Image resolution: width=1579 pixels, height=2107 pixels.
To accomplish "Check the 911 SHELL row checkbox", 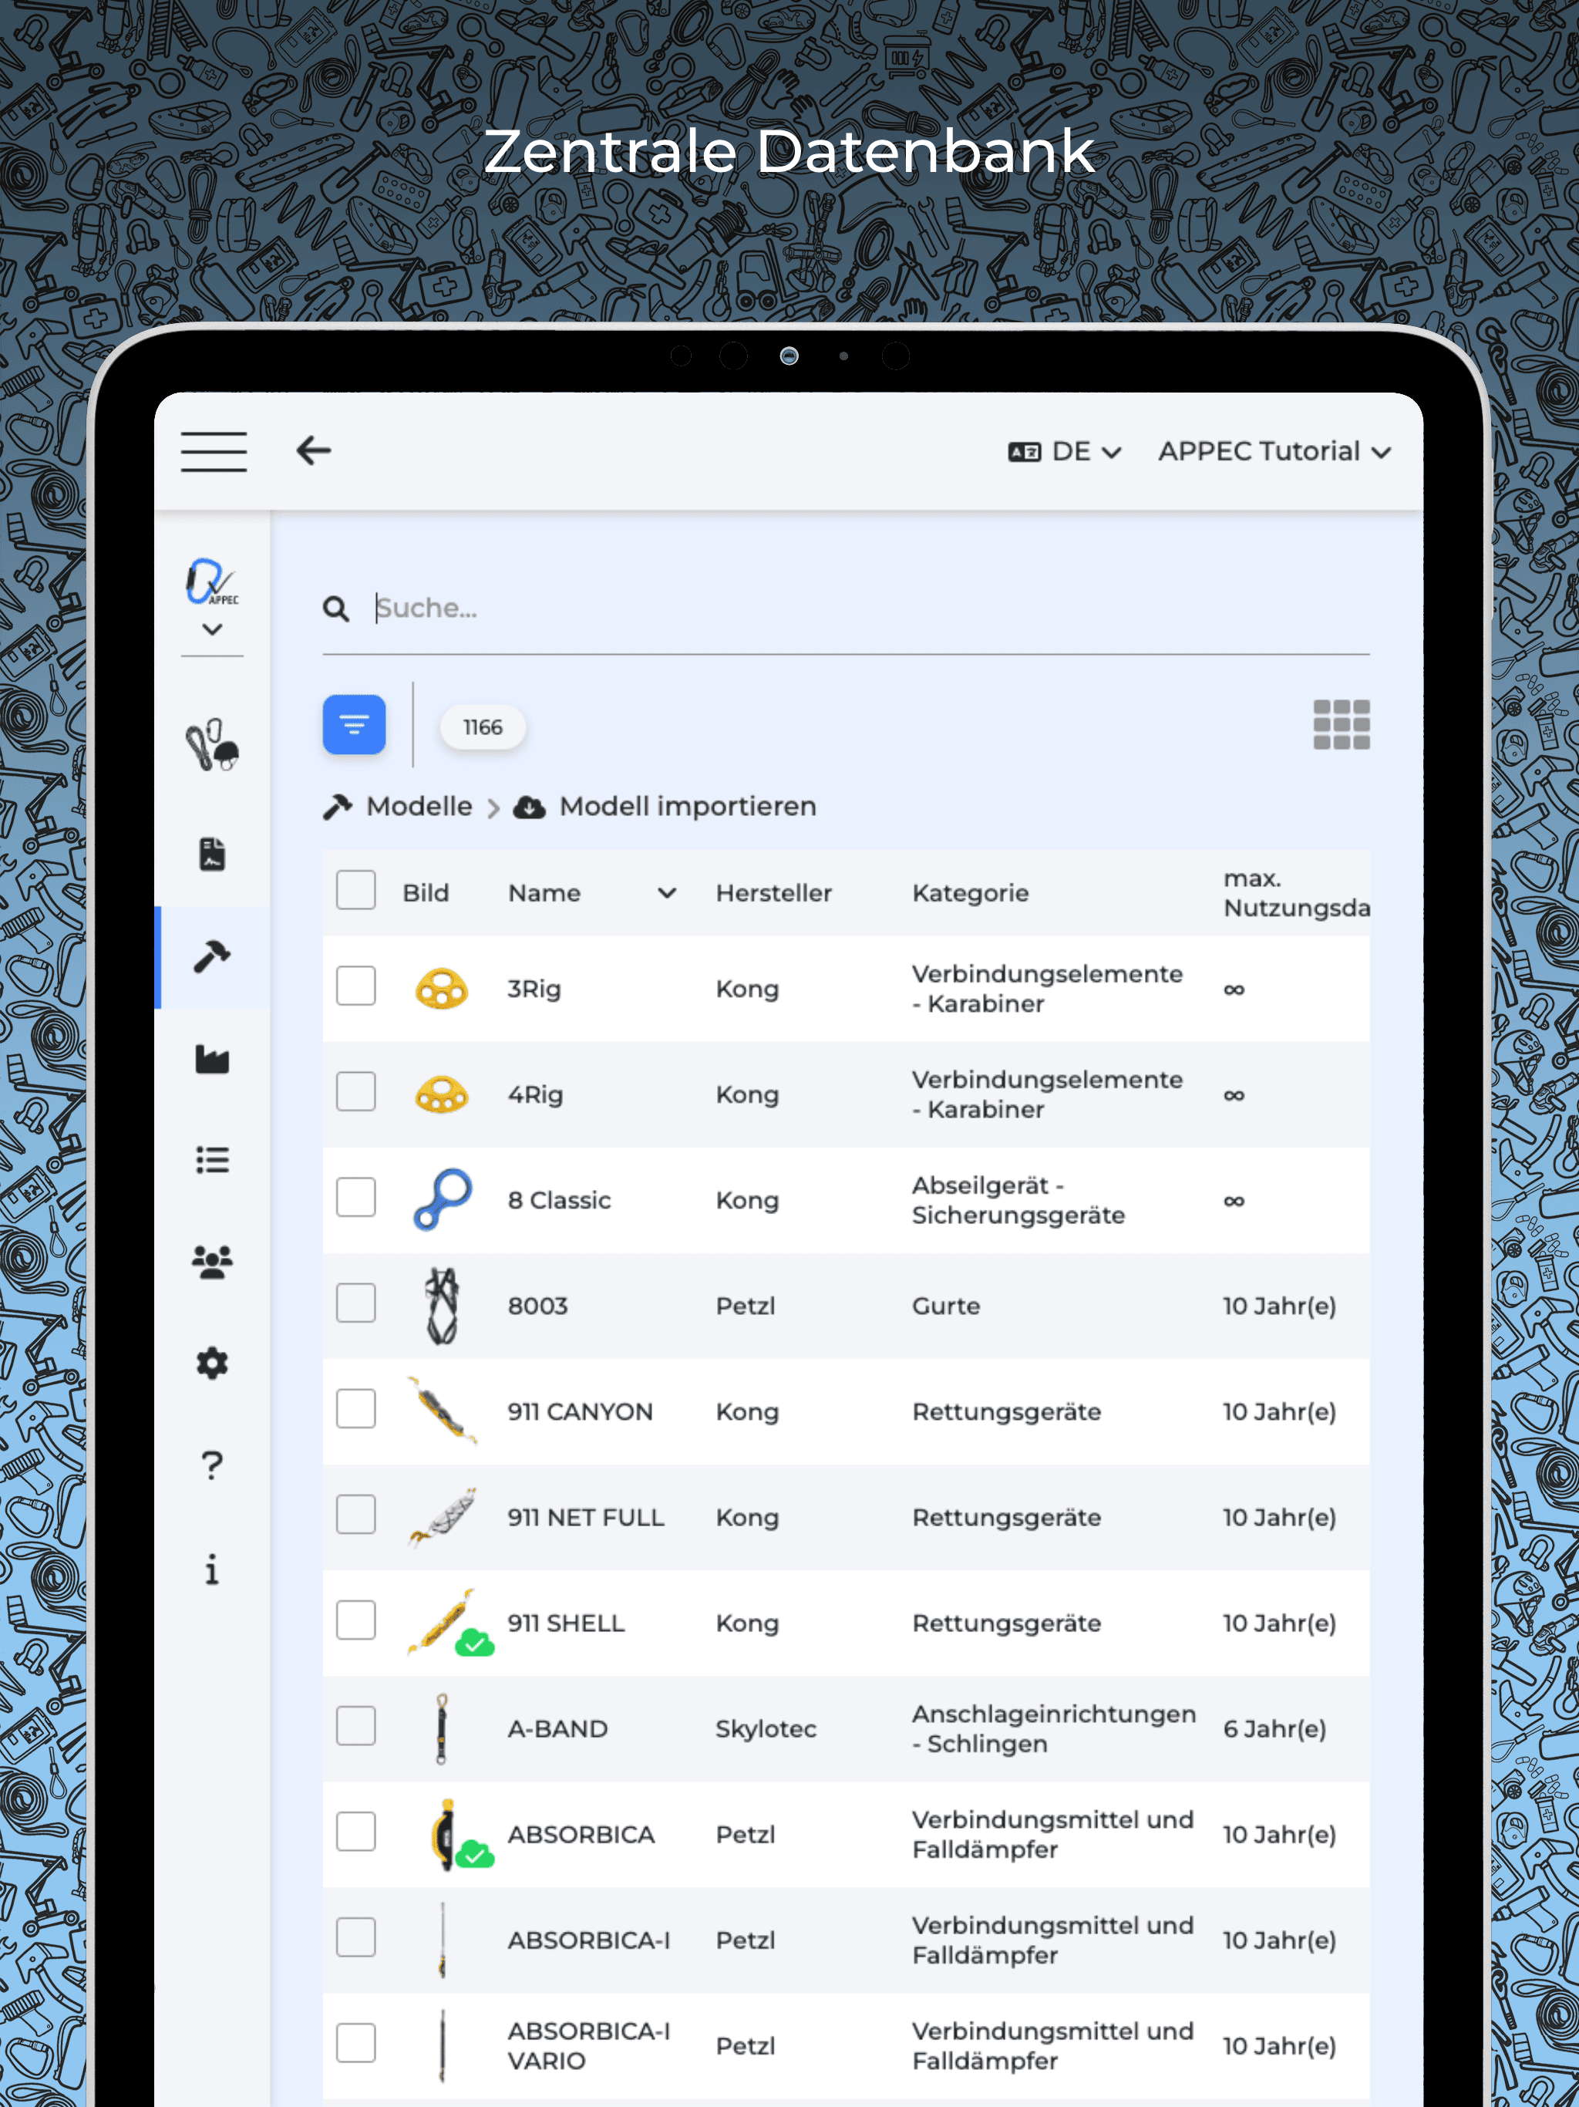I will 356,1620.
